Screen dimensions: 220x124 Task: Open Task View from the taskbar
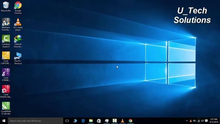pyautogui.click(x=67, y=121)
